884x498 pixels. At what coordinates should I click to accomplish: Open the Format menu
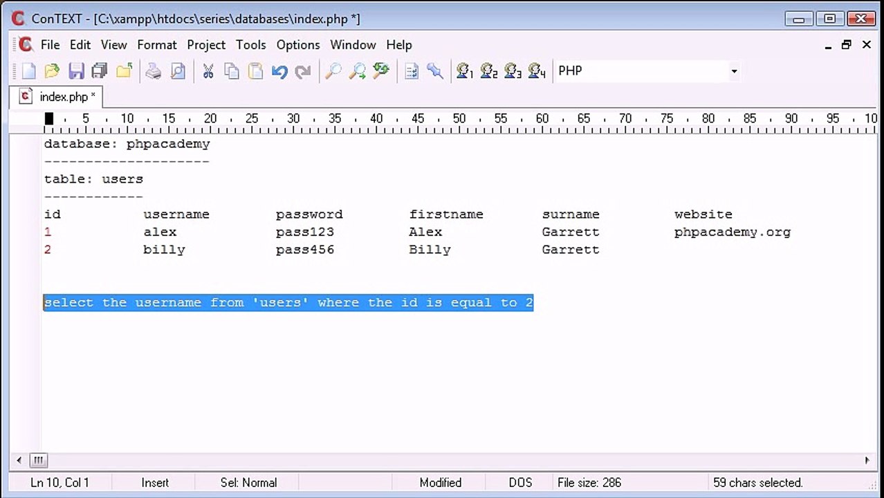157,44
